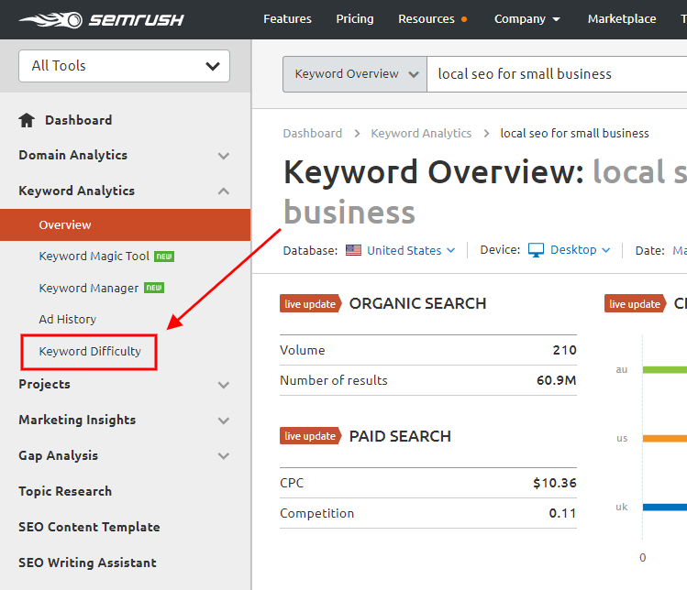
Task: Open Ad History in the sidebar
Action: point(67,319)
